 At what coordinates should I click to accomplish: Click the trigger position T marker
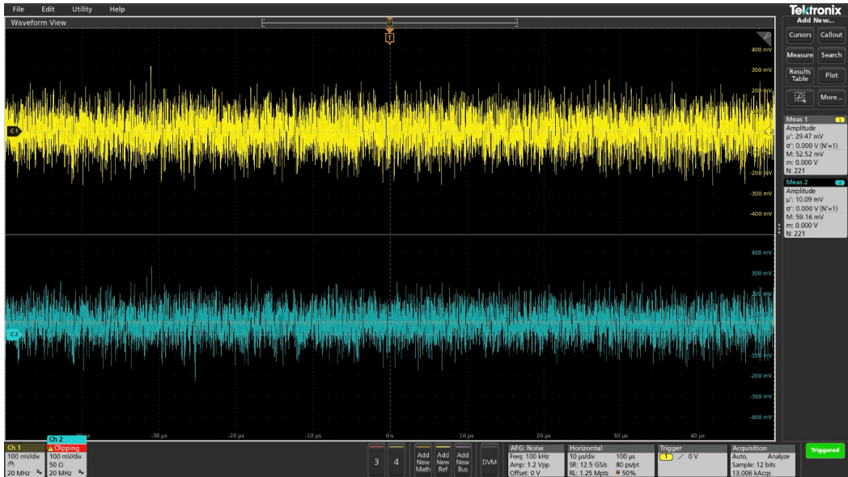pos(390,38)
